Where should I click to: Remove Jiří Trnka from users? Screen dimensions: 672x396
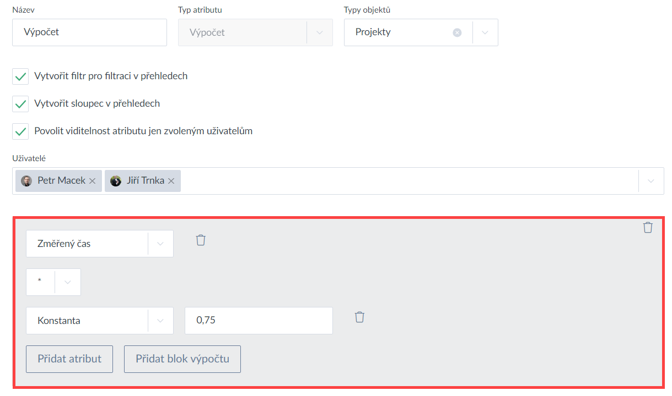pyautogui.click(x=171, y=181)
